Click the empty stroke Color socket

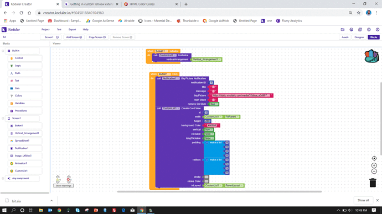coord(207,181)
